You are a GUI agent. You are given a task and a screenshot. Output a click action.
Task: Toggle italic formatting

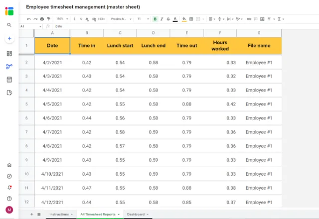tap(161, 19)
